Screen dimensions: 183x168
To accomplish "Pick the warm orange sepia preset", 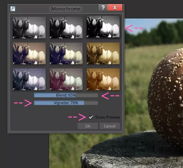I will [103, 79].
